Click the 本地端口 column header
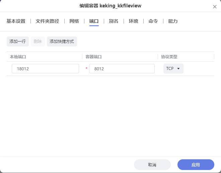221x173 pixels. coord(18,57)
